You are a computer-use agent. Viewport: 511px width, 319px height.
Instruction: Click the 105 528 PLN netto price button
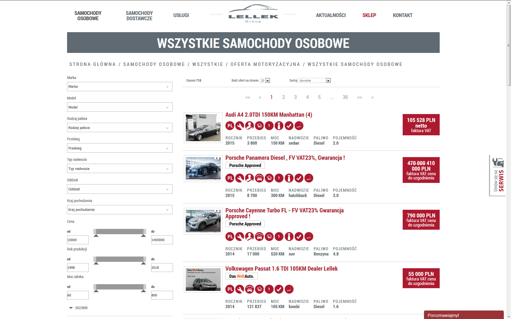(421, 125)
